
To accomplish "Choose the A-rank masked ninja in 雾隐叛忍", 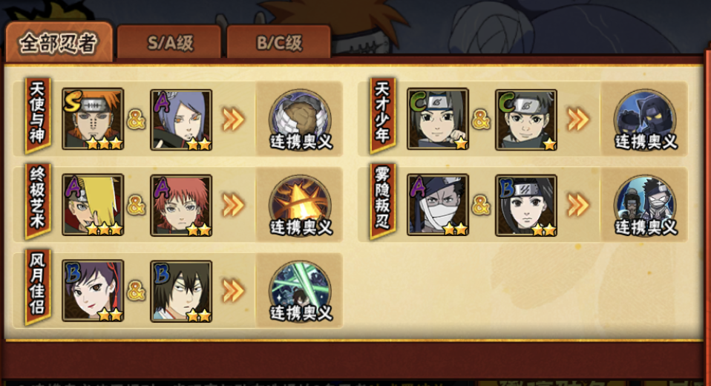I will point(438,205).
